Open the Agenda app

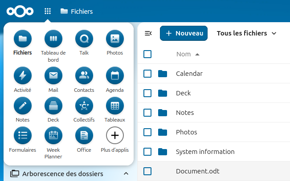tap(114, 75)
